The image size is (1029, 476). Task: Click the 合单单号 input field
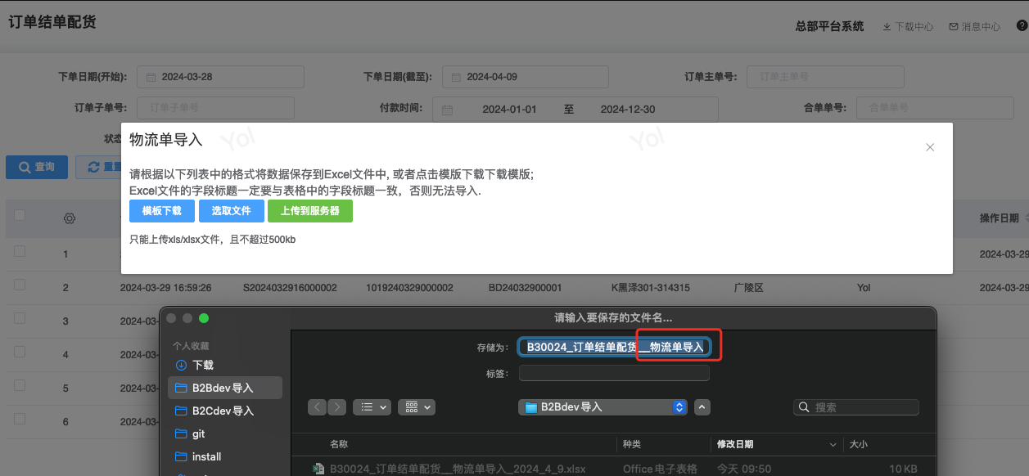[934, 108]
